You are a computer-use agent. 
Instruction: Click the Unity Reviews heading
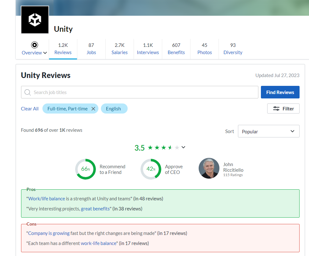(46, 75)
